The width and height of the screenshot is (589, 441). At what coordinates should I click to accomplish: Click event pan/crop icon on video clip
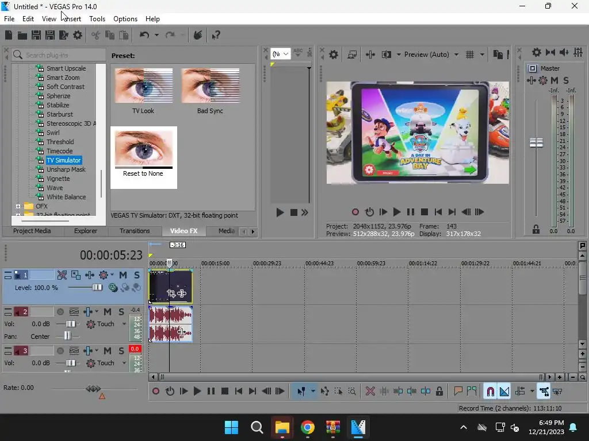[171, 293]
